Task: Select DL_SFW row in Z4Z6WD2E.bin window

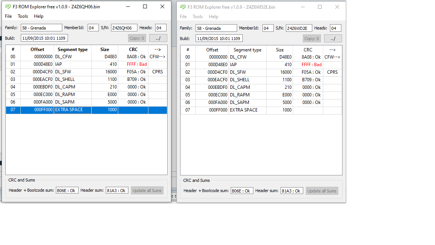Action: click(261, 72)
